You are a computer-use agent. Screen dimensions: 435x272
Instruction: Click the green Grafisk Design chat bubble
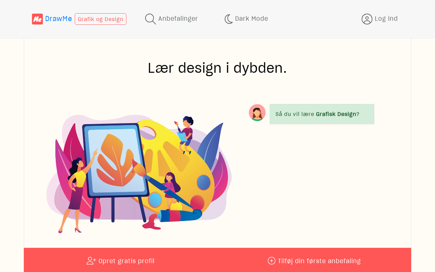(322, 114)
